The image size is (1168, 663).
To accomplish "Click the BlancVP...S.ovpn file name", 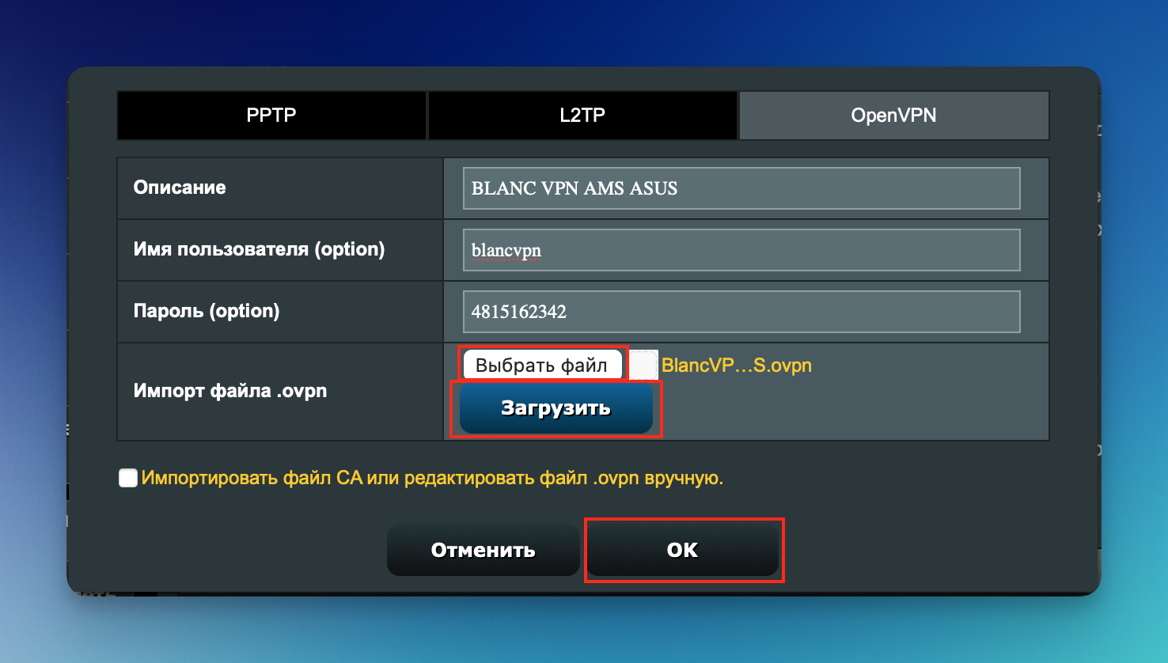I will tap(737, 366).
